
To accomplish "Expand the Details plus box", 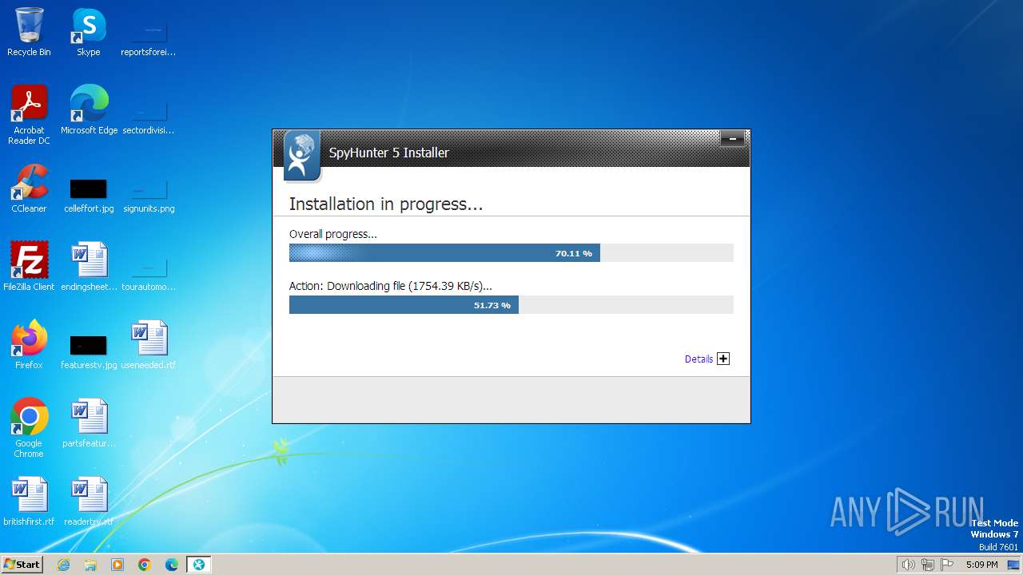I will point(723,359).
